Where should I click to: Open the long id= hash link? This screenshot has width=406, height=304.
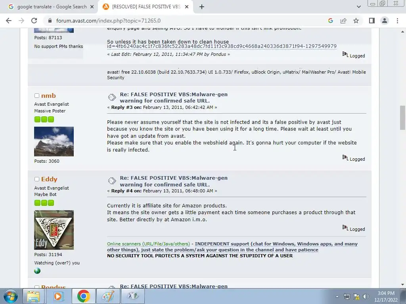tap(222, 46)
